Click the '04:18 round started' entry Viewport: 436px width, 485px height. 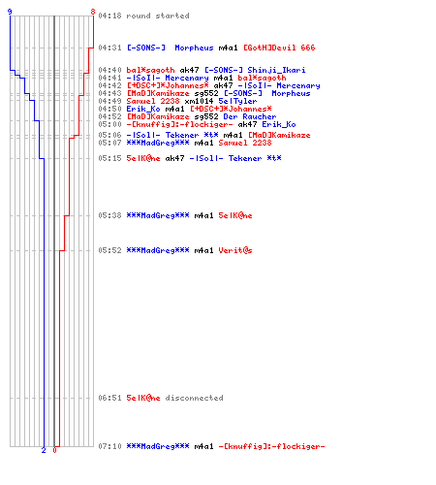pyautogui.click(x=143, y=16)
